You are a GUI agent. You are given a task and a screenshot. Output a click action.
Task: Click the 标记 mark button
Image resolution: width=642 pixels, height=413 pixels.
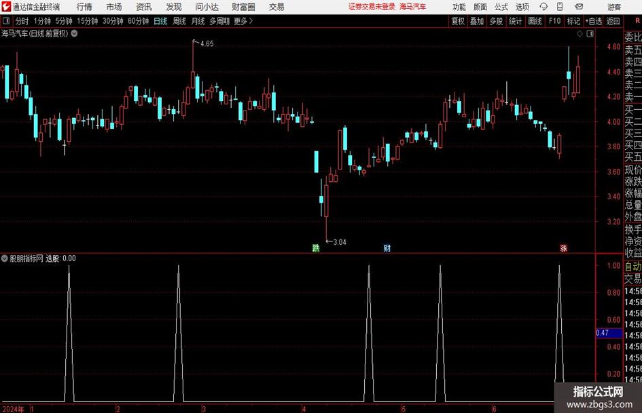pos(573,21)
